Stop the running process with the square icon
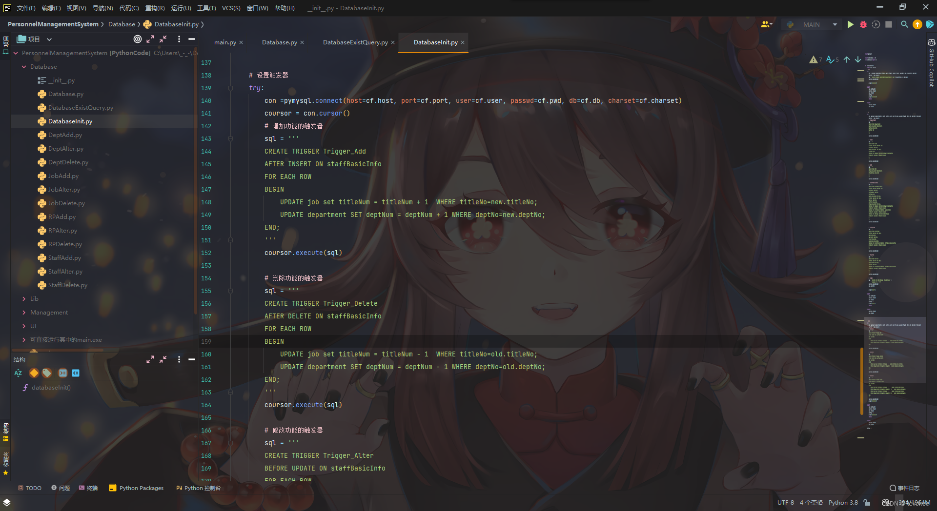The image size is (937, 511). tap(889, 24)
